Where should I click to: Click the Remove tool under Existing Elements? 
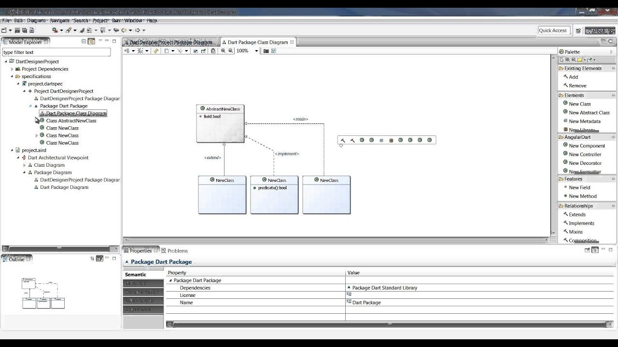[x=575, y=85]
